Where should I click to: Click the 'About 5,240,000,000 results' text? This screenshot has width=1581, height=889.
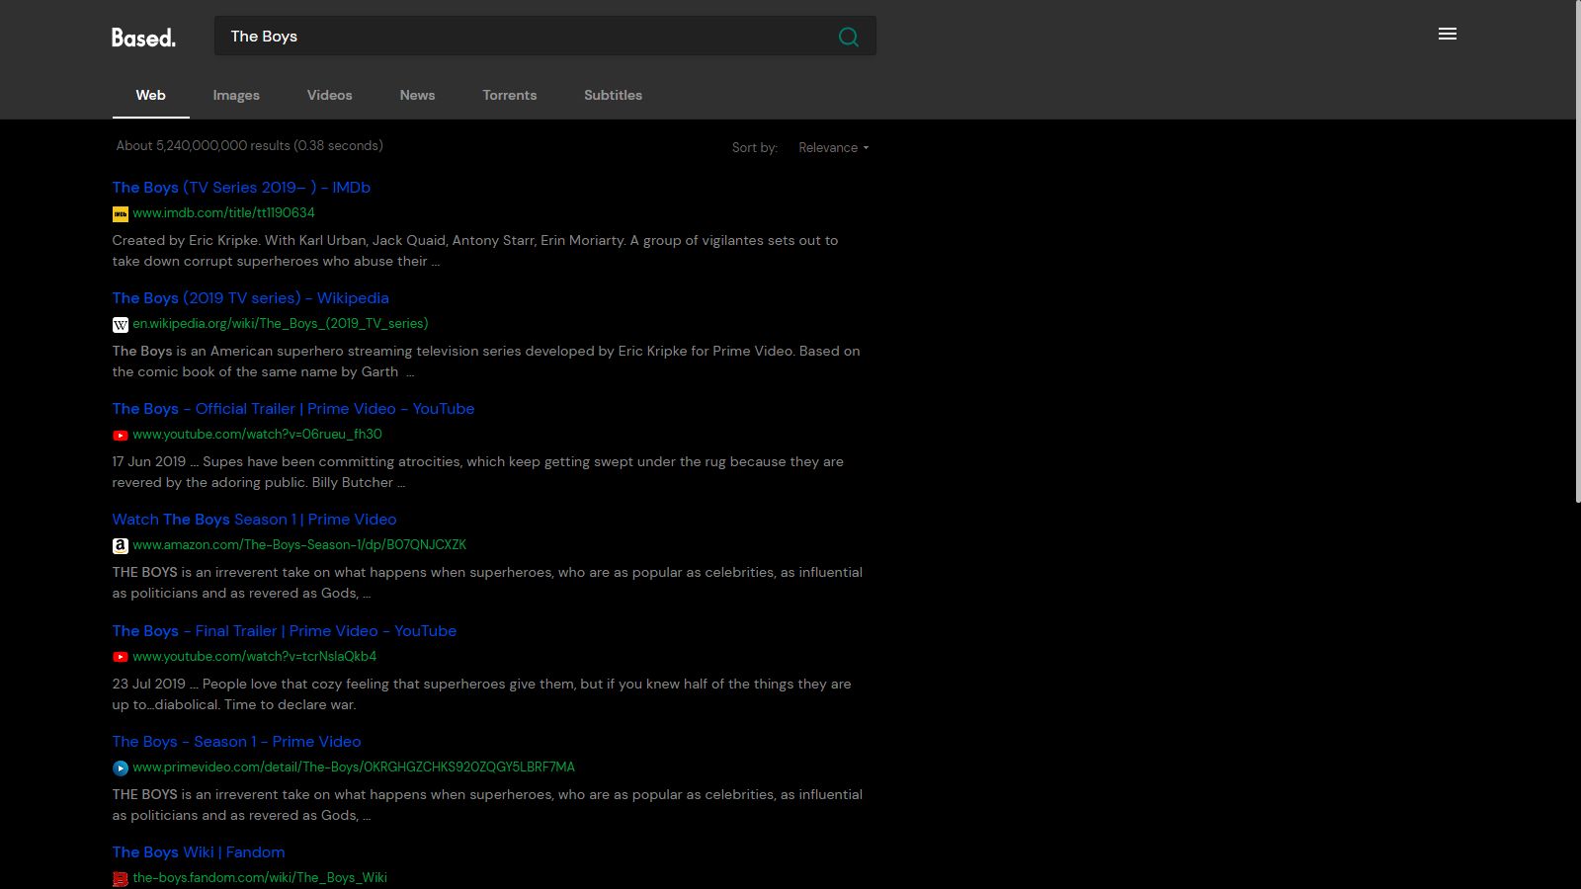coord(249,146)
